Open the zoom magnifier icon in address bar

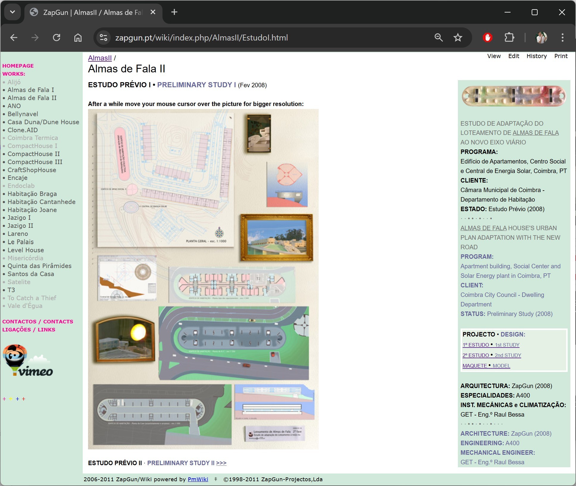[439, 38]
